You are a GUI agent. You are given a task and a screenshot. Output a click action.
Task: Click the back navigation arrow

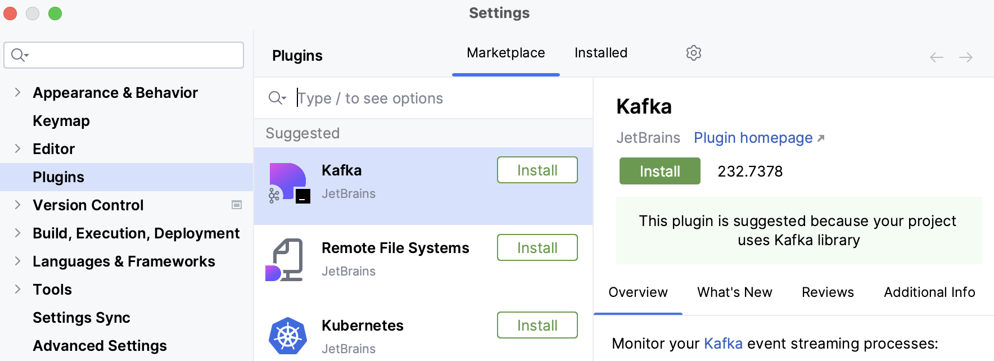[x=936, y=57]
